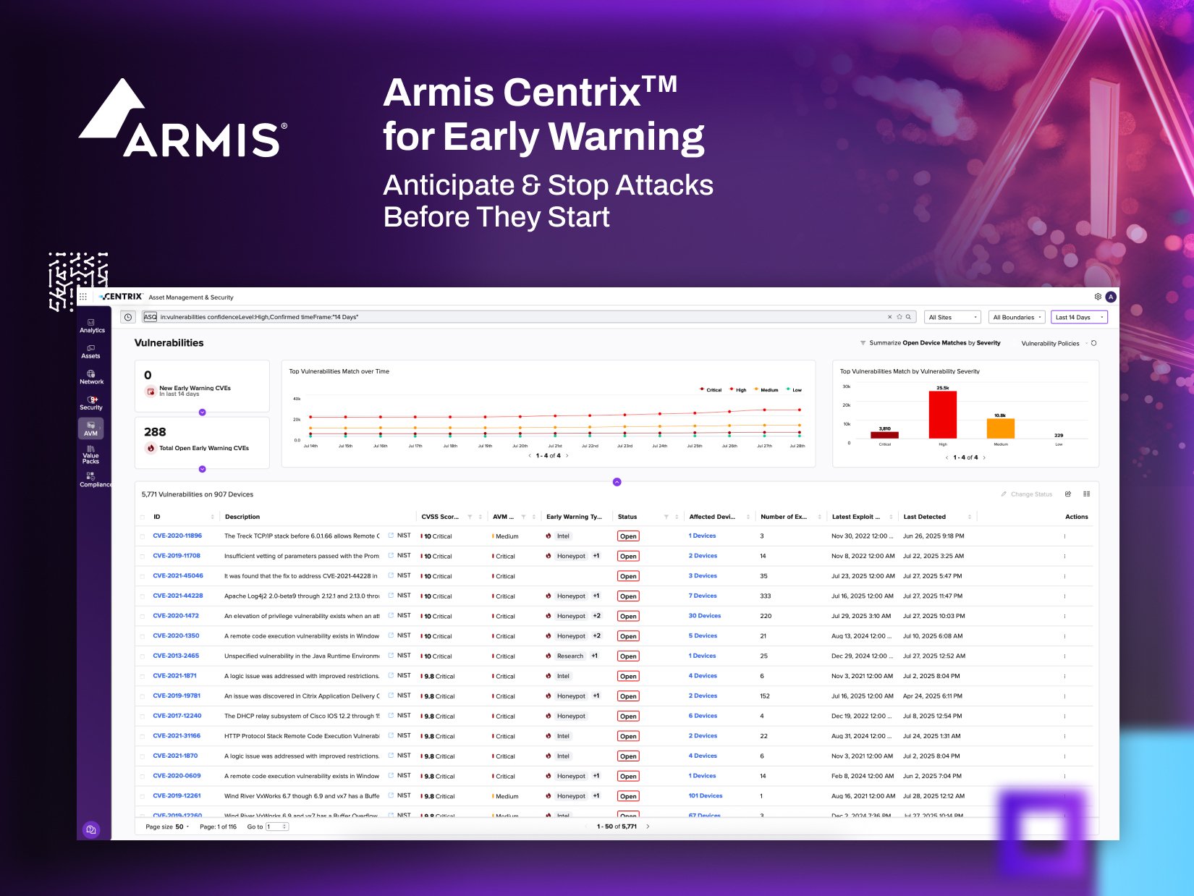
Task: Click the filter icon in AVM column
Action: [x=523, y=517]
